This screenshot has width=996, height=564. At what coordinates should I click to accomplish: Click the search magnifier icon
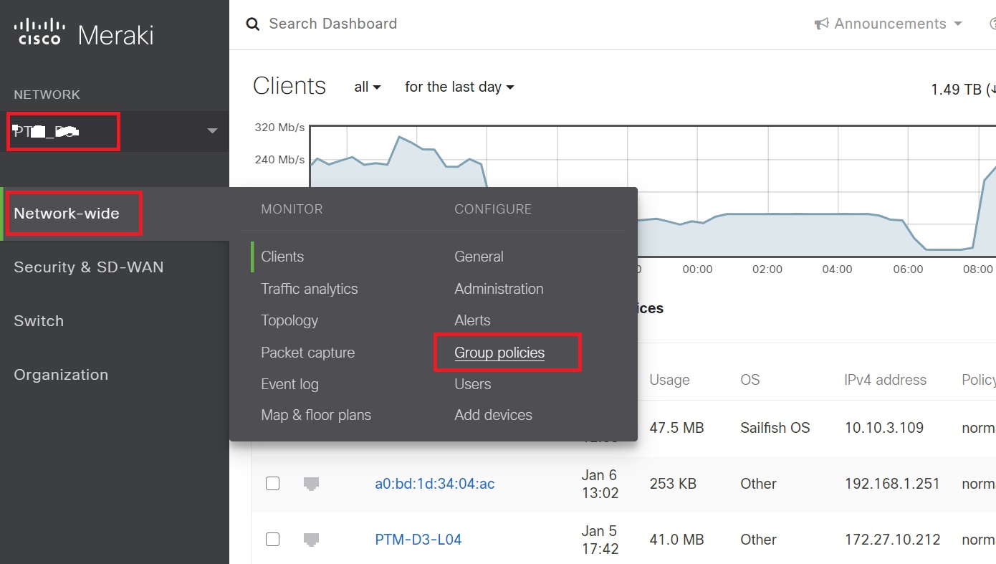252,24
